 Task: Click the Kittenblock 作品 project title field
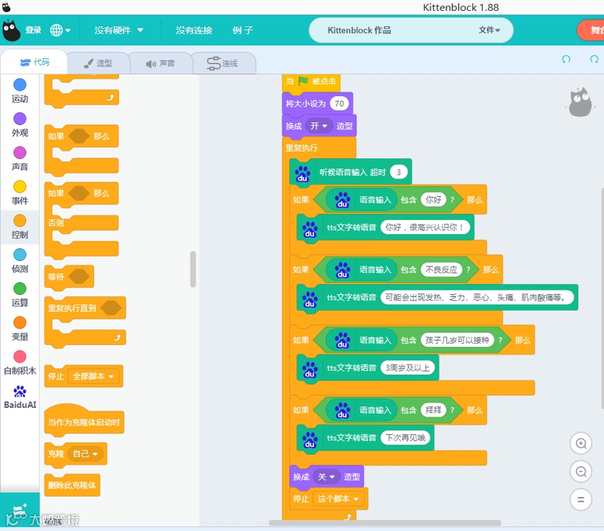click(x=359, y=30)
